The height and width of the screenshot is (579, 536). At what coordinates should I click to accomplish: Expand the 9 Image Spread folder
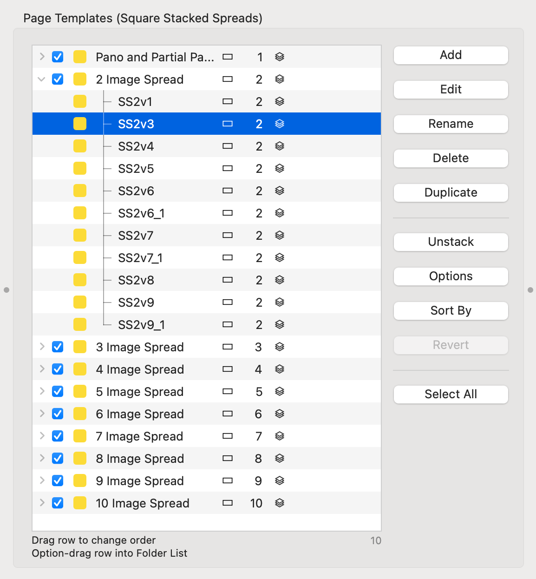point(42,480)
